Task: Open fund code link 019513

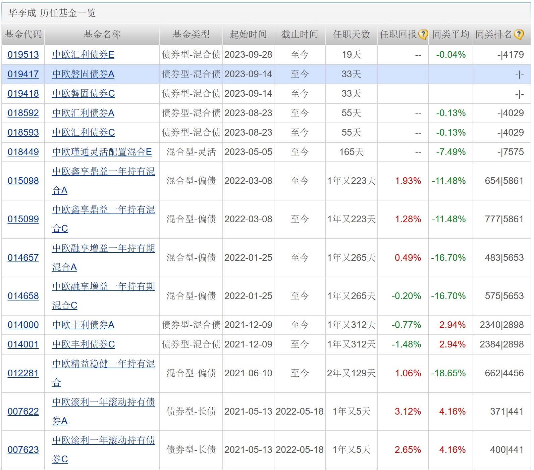Action: tap(23, 55)
